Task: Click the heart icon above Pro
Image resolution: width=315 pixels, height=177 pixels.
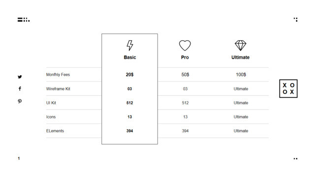Action: [185, 45]
